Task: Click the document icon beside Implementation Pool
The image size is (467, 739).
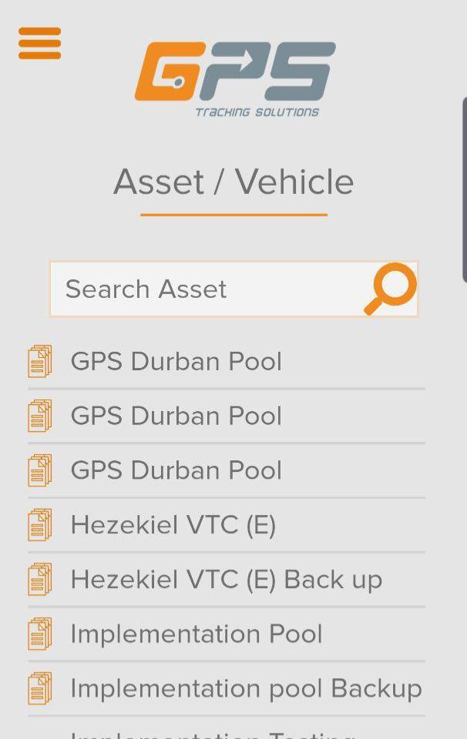Action: 40,634
